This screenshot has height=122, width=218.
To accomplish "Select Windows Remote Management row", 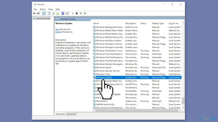I will (x=137, y=64).
